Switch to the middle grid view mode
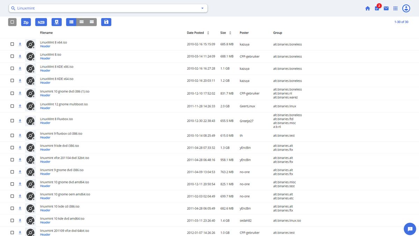The height and width of the screenshot is (236, 419). [81, 22]
